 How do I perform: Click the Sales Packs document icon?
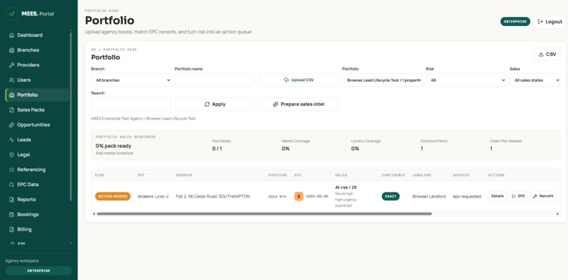pos(11,110)
